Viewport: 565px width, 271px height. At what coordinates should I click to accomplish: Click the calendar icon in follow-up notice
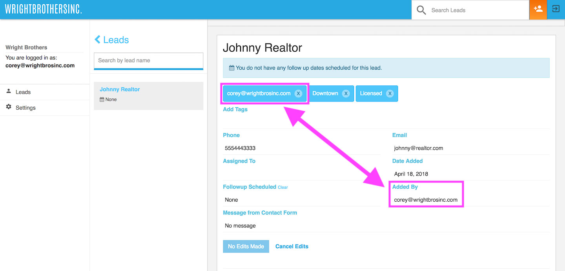231,68
